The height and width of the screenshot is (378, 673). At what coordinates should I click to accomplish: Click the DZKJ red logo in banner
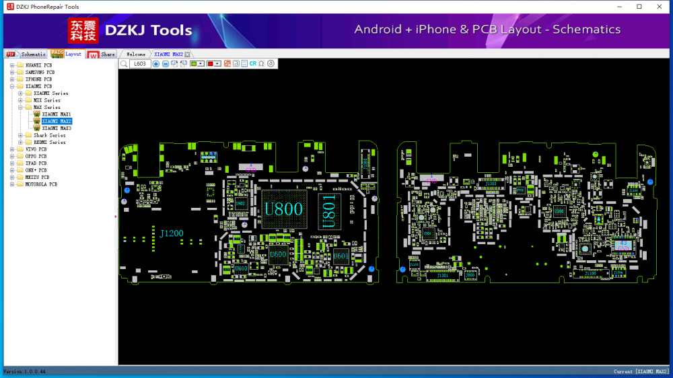click(83, 31)
